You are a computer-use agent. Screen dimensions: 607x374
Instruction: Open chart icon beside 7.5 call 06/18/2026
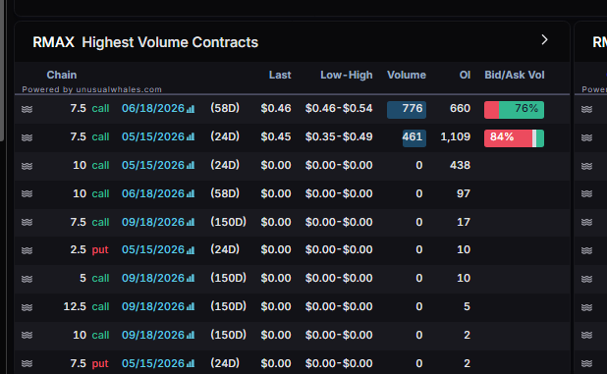(191, 109)
